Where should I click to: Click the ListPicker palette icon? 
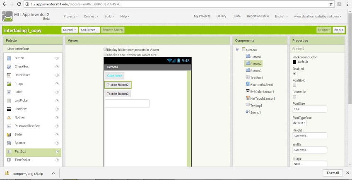tap(9, 101)
